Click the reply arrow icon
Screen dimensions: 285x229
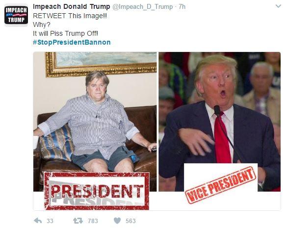point(38,221)
